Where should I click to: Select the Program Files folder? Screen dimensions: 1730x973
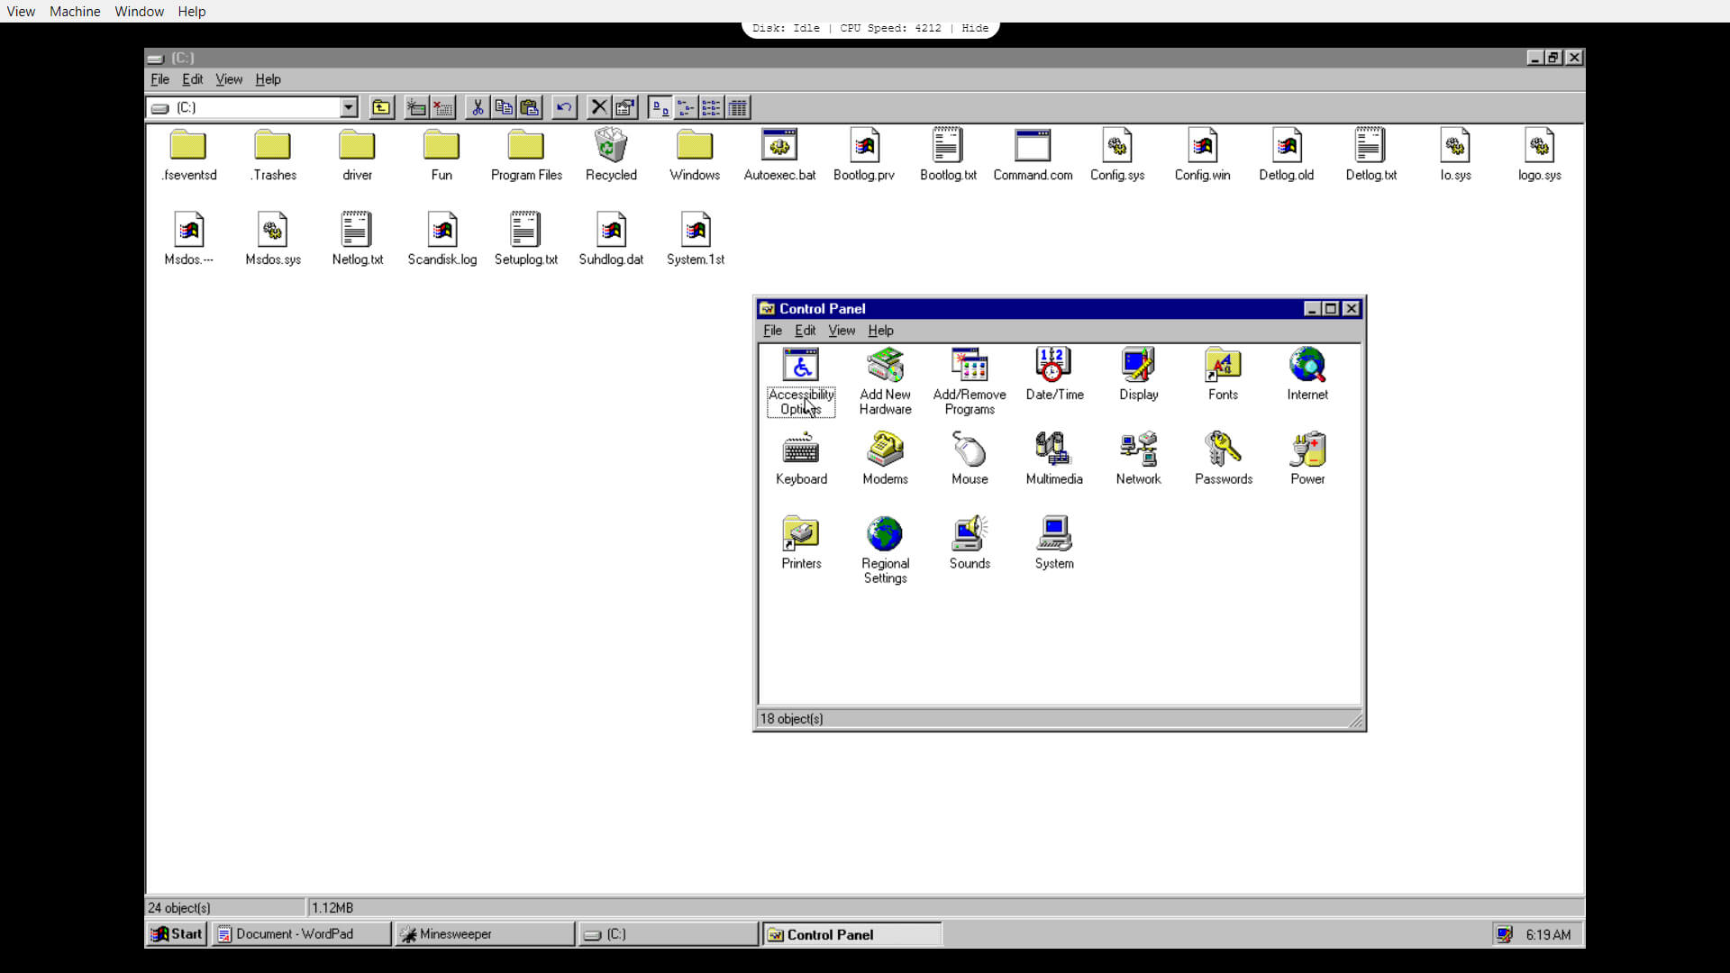click(526, 156)
